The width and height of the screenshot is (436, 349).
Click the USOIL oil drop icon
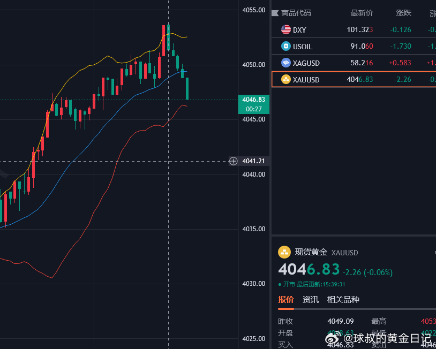pyautogui.click(x=286, y=46)
